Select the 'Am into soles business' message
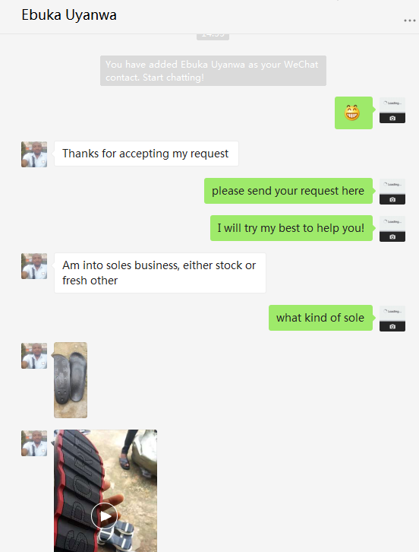This screenshot has height=552, width=419. pos(160,273)
